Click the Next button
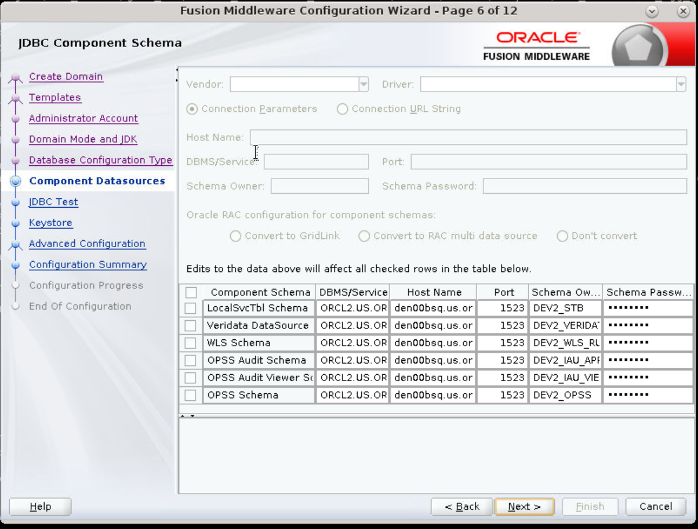 click(525, 506)
